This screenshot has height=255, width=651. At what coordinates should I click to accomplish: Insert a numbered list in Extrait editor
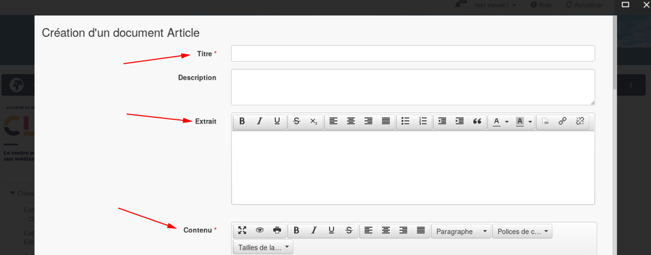coord(423,121)
